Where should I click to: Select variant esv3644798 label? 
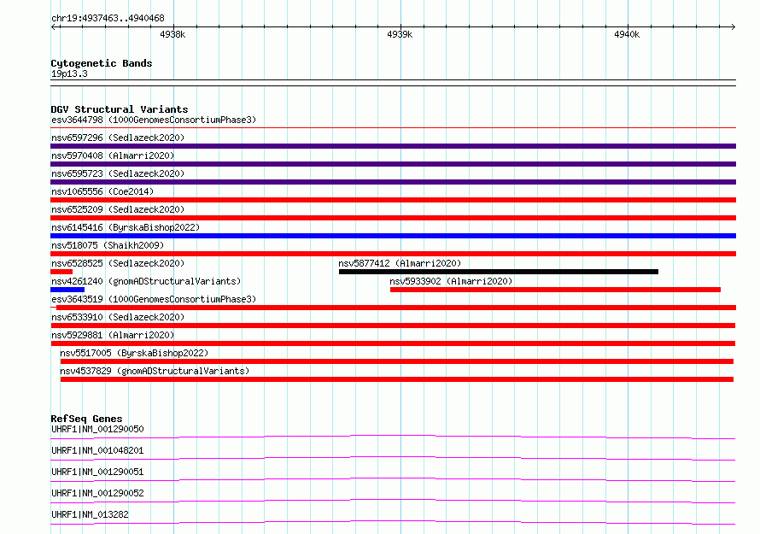[x=154, y=120]
